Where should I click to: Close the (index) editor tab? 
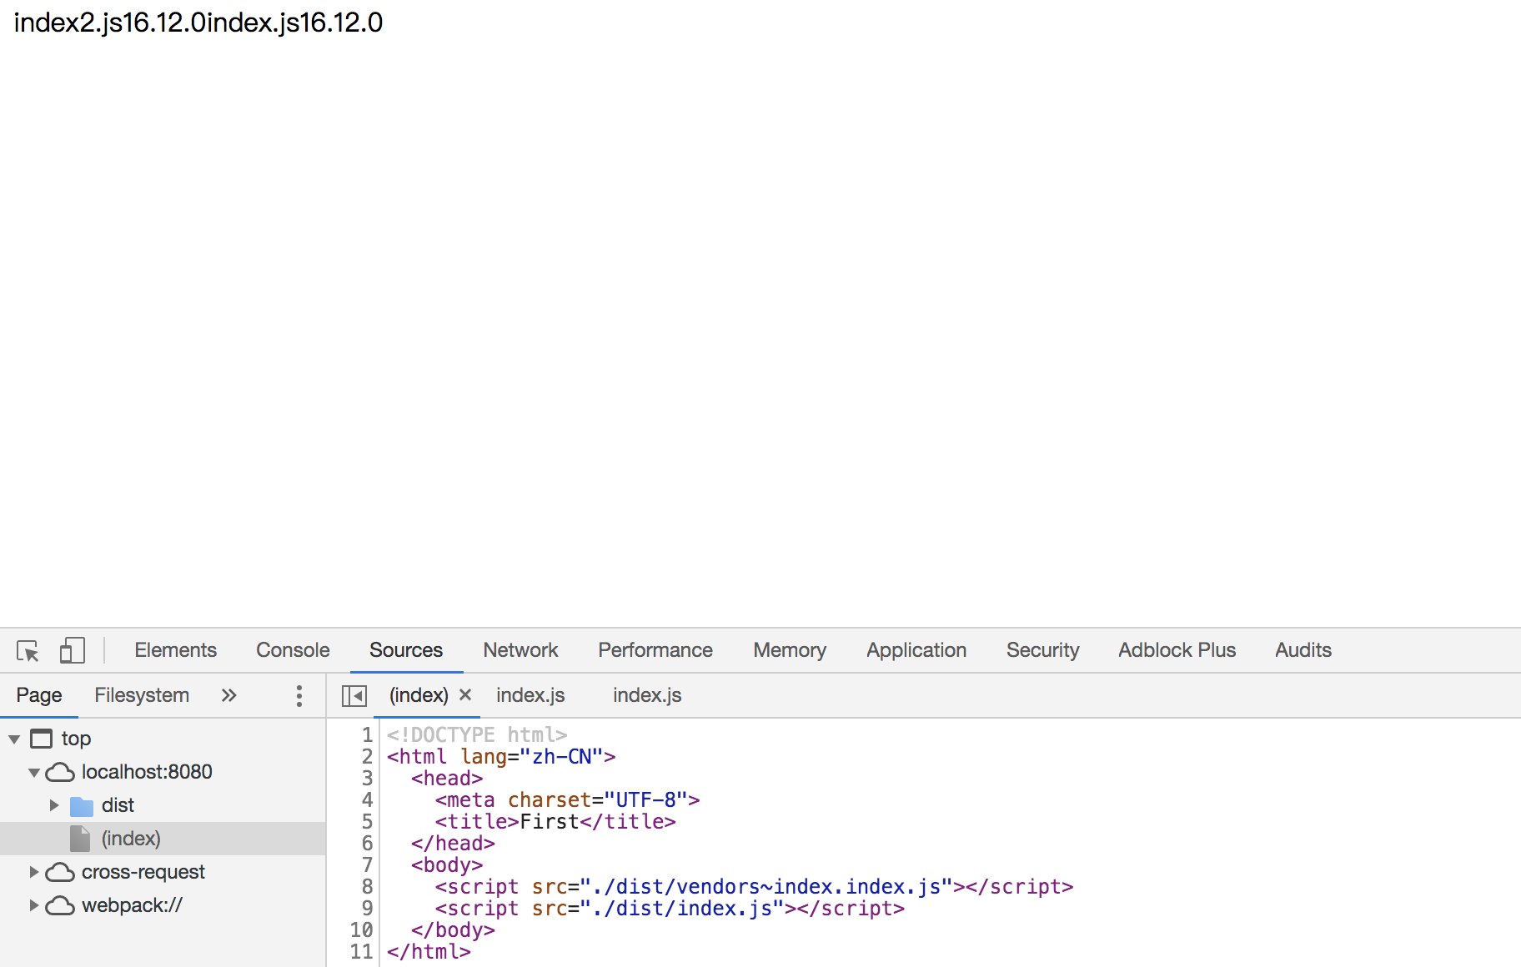tap(465, 694)
